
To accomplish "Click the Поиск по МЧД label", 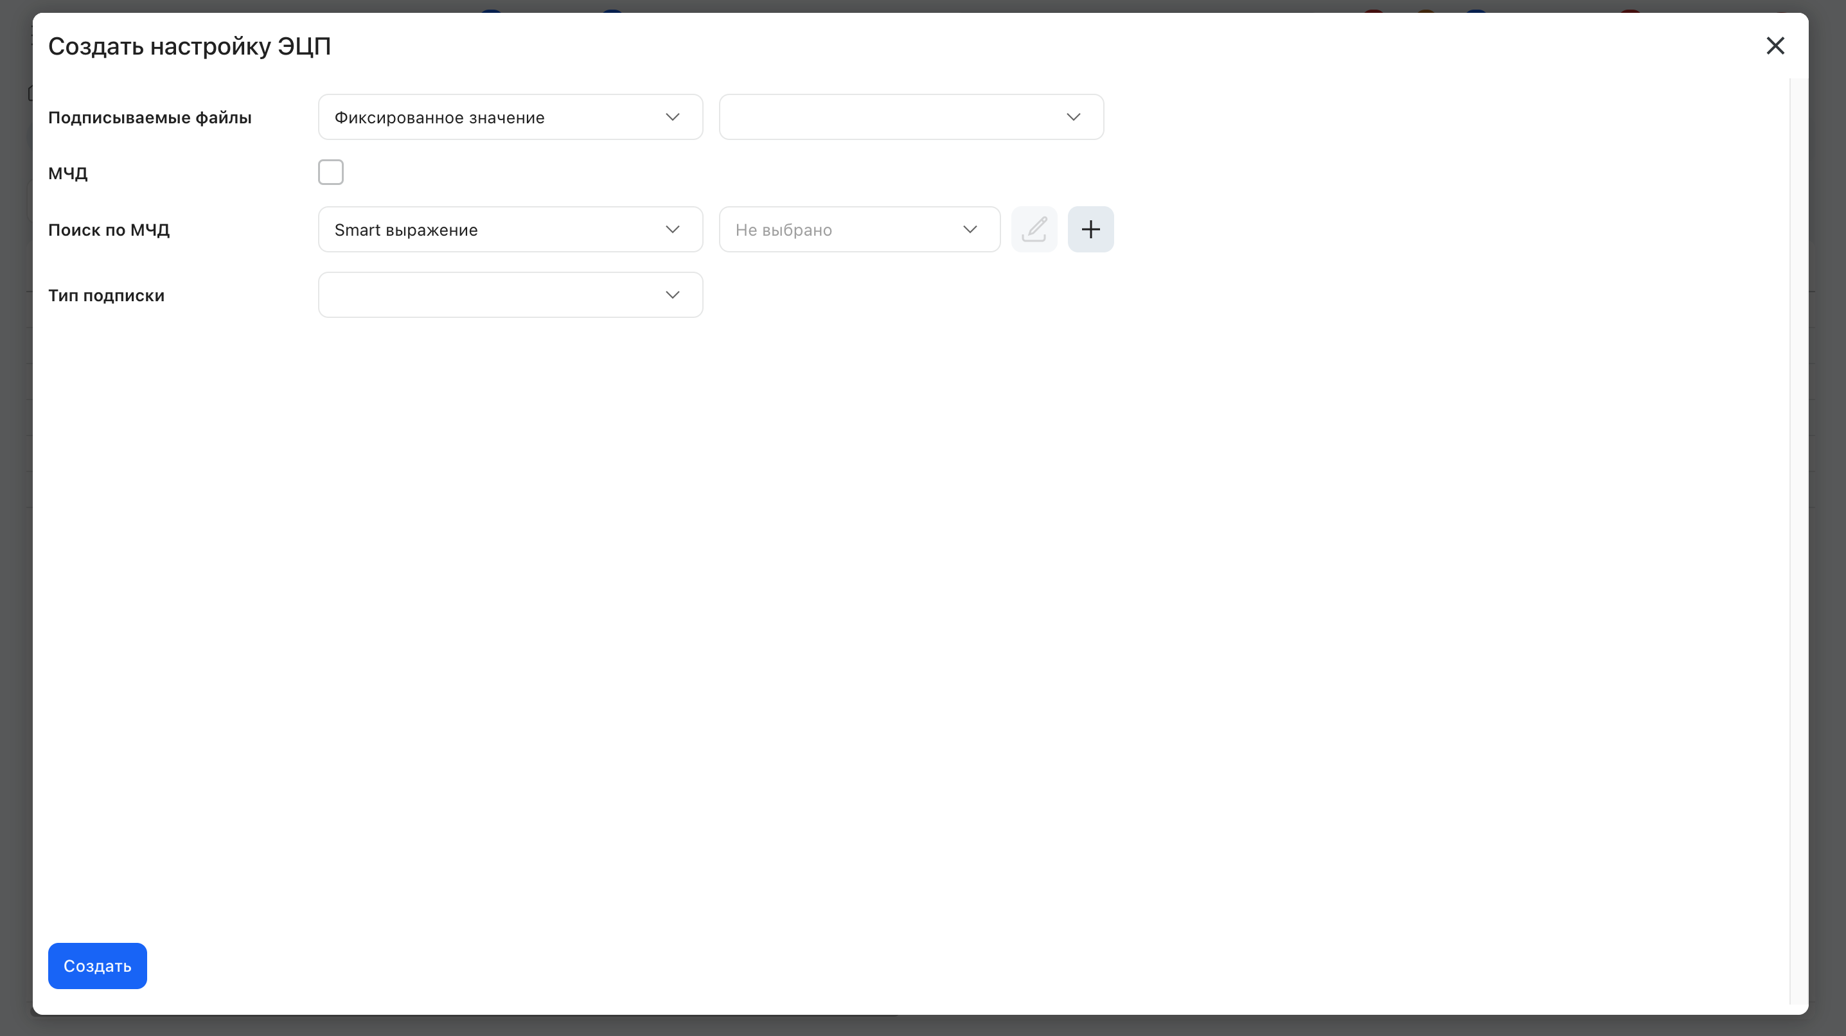I will click(109, 230).
